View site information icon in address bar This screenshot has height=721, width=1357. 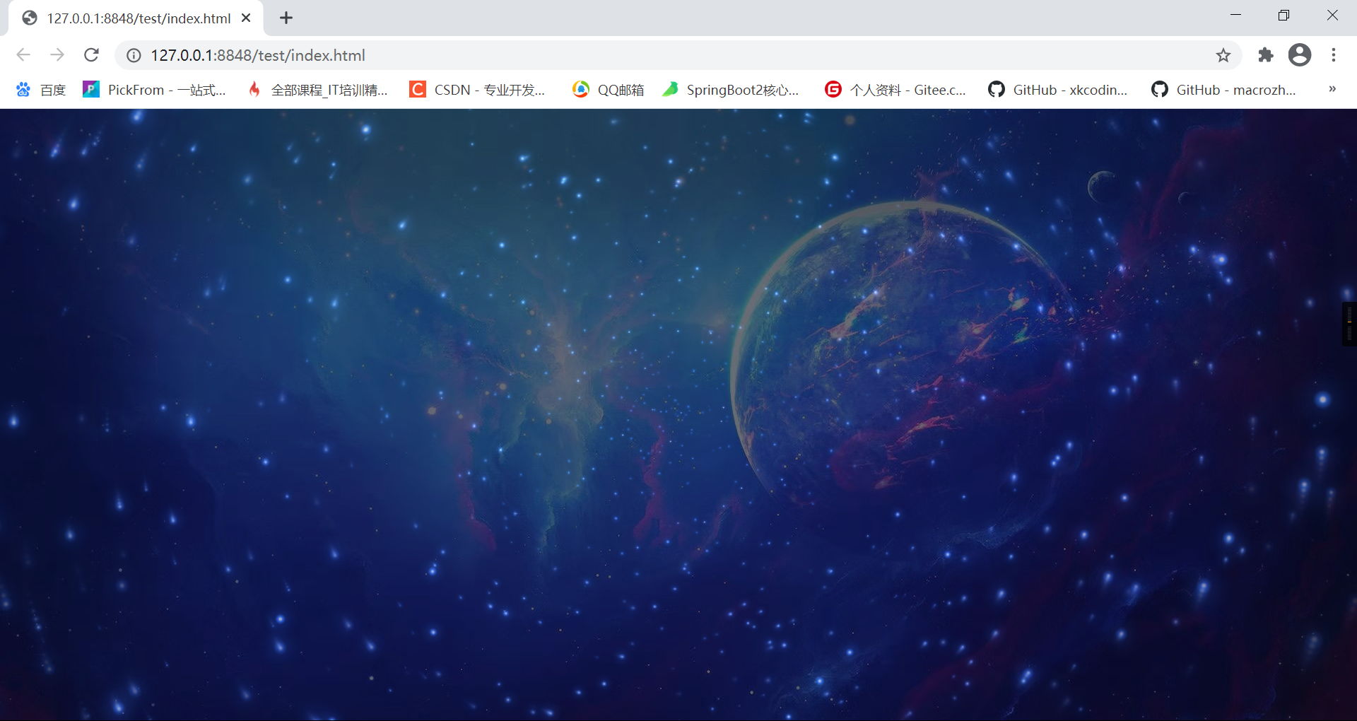click(134, 55)
